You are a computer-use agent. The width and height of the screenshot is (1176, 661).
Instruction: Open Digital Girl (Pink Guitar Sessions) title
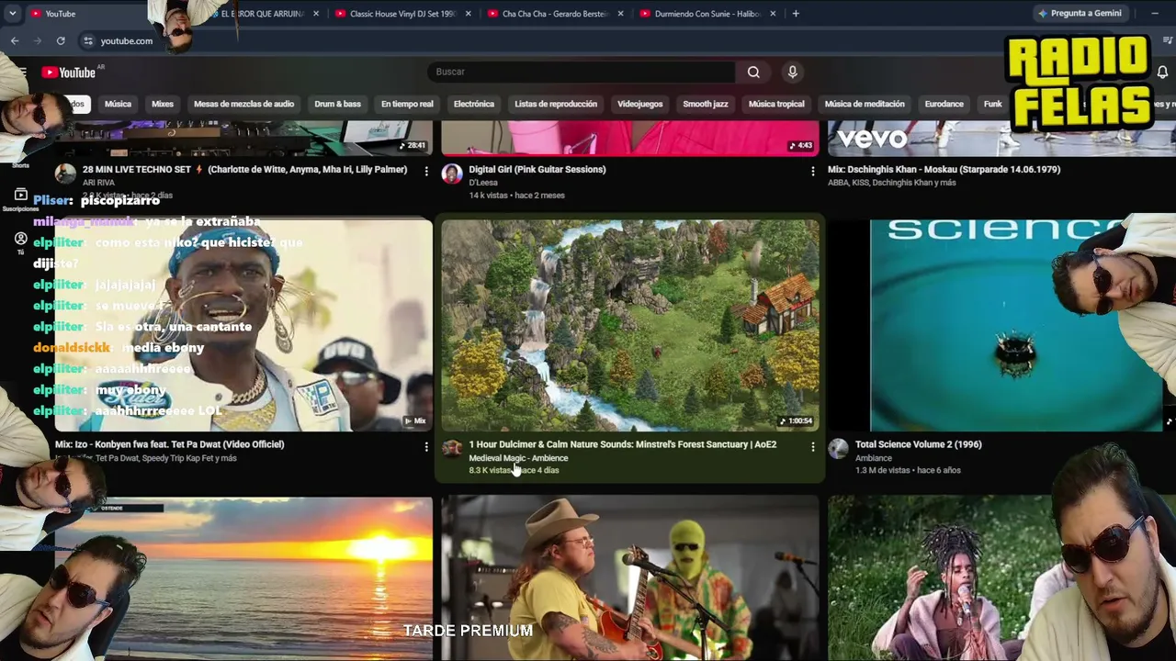pyautogui.click(x=537, y=170)
